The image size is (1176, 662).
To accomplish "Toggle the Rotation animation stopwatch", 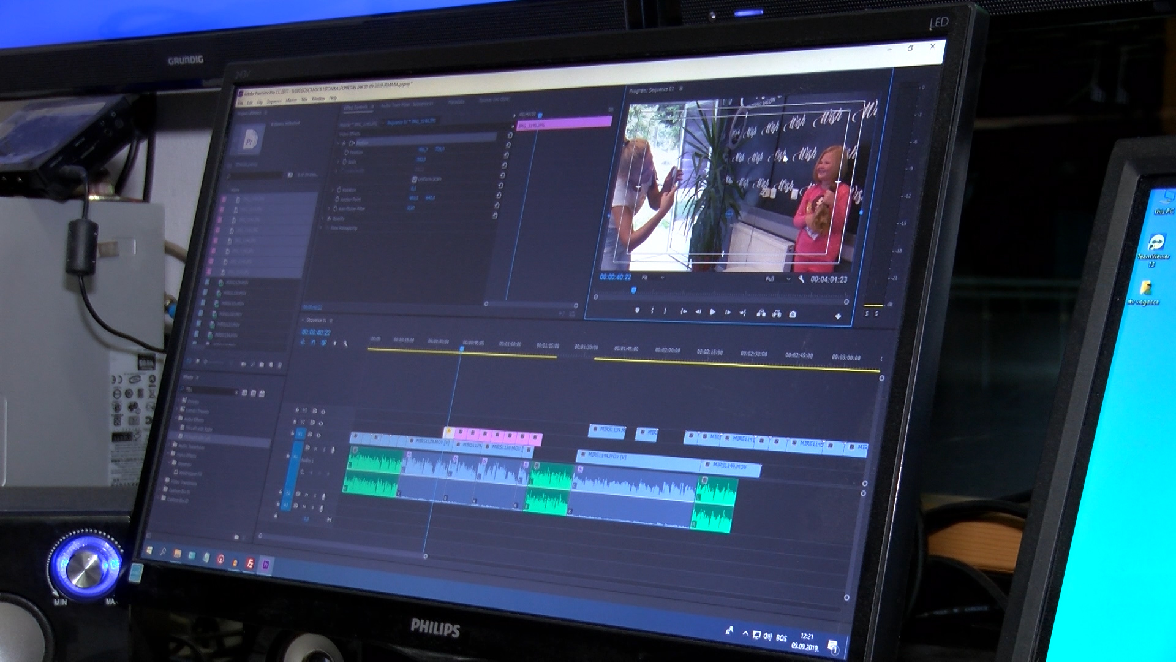I will pyautogui.click(x=339, y=190).
